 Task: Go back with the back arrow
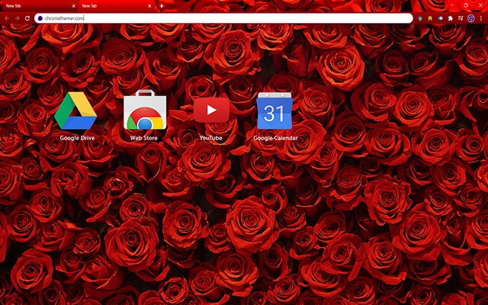coord(7,18)
